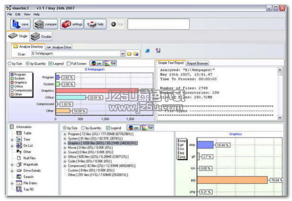Toggle the lower Legend checkbox
The height and width of the screenshot is (201, 292).
pyautogui.click(x=108, y=128)
